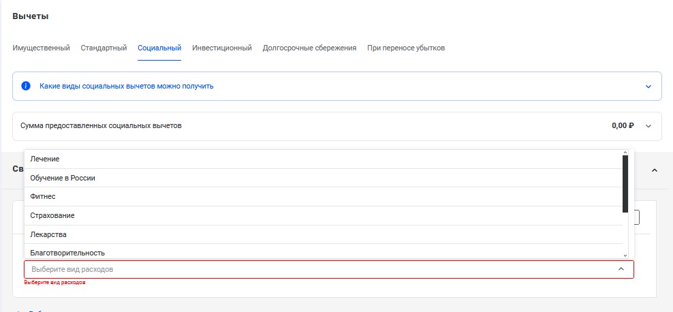Close the expense type dropdown via its arrow

point(621,270)
